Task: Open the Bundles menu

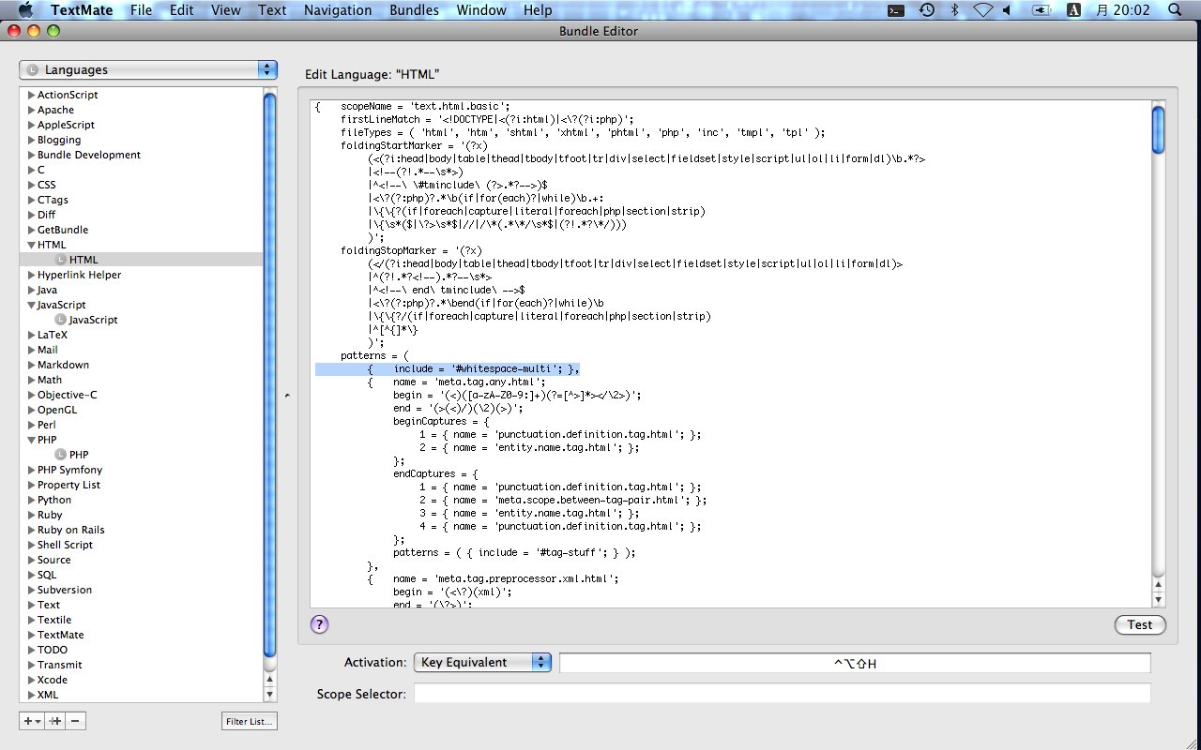Action: click(x=414, y=10)
